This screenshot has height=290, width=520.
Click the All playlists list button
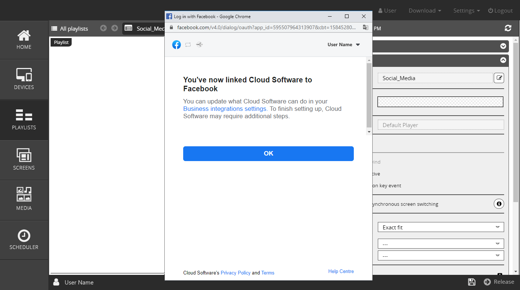[x=70, y=28]
